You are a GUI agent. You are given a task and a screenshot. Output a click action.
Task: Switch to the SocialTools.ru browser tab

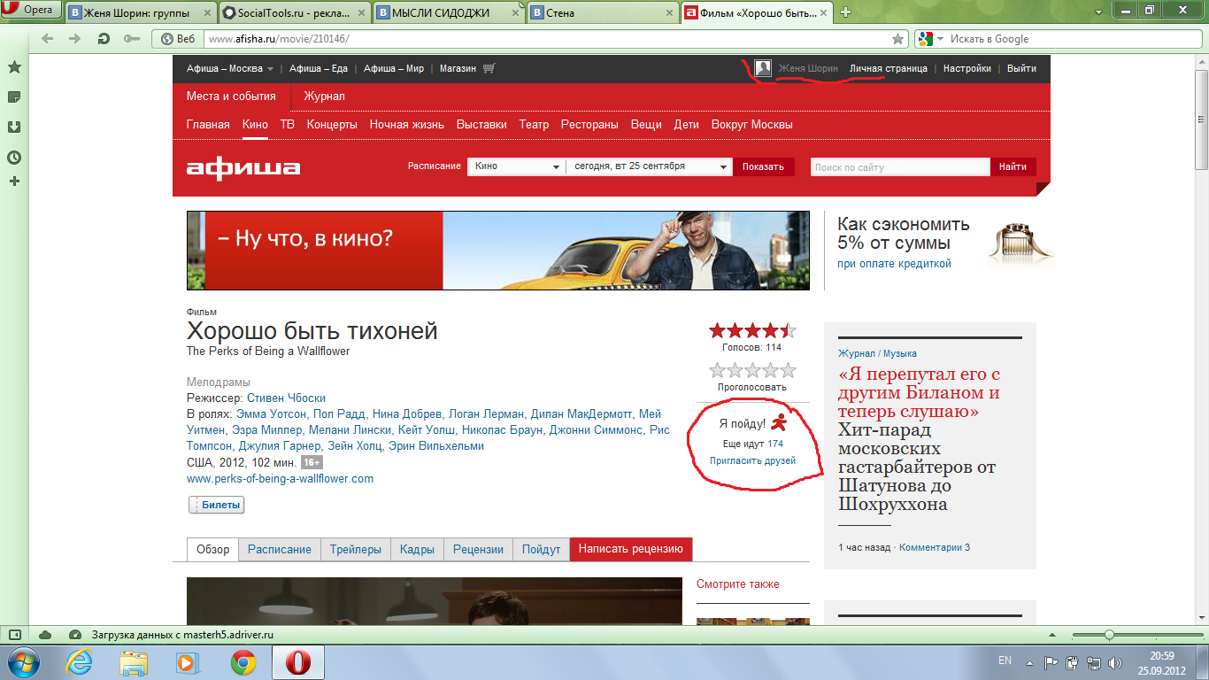[x=294, y=12]
